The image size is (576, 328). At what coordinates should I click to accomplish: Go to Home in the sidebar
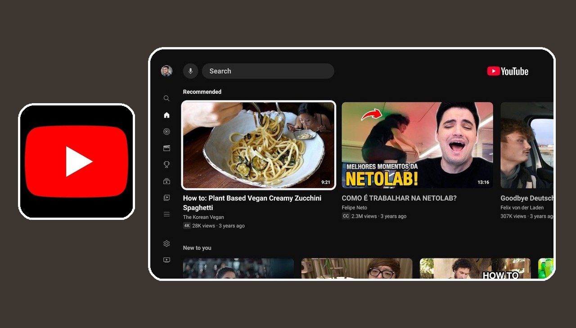point(166,115)
